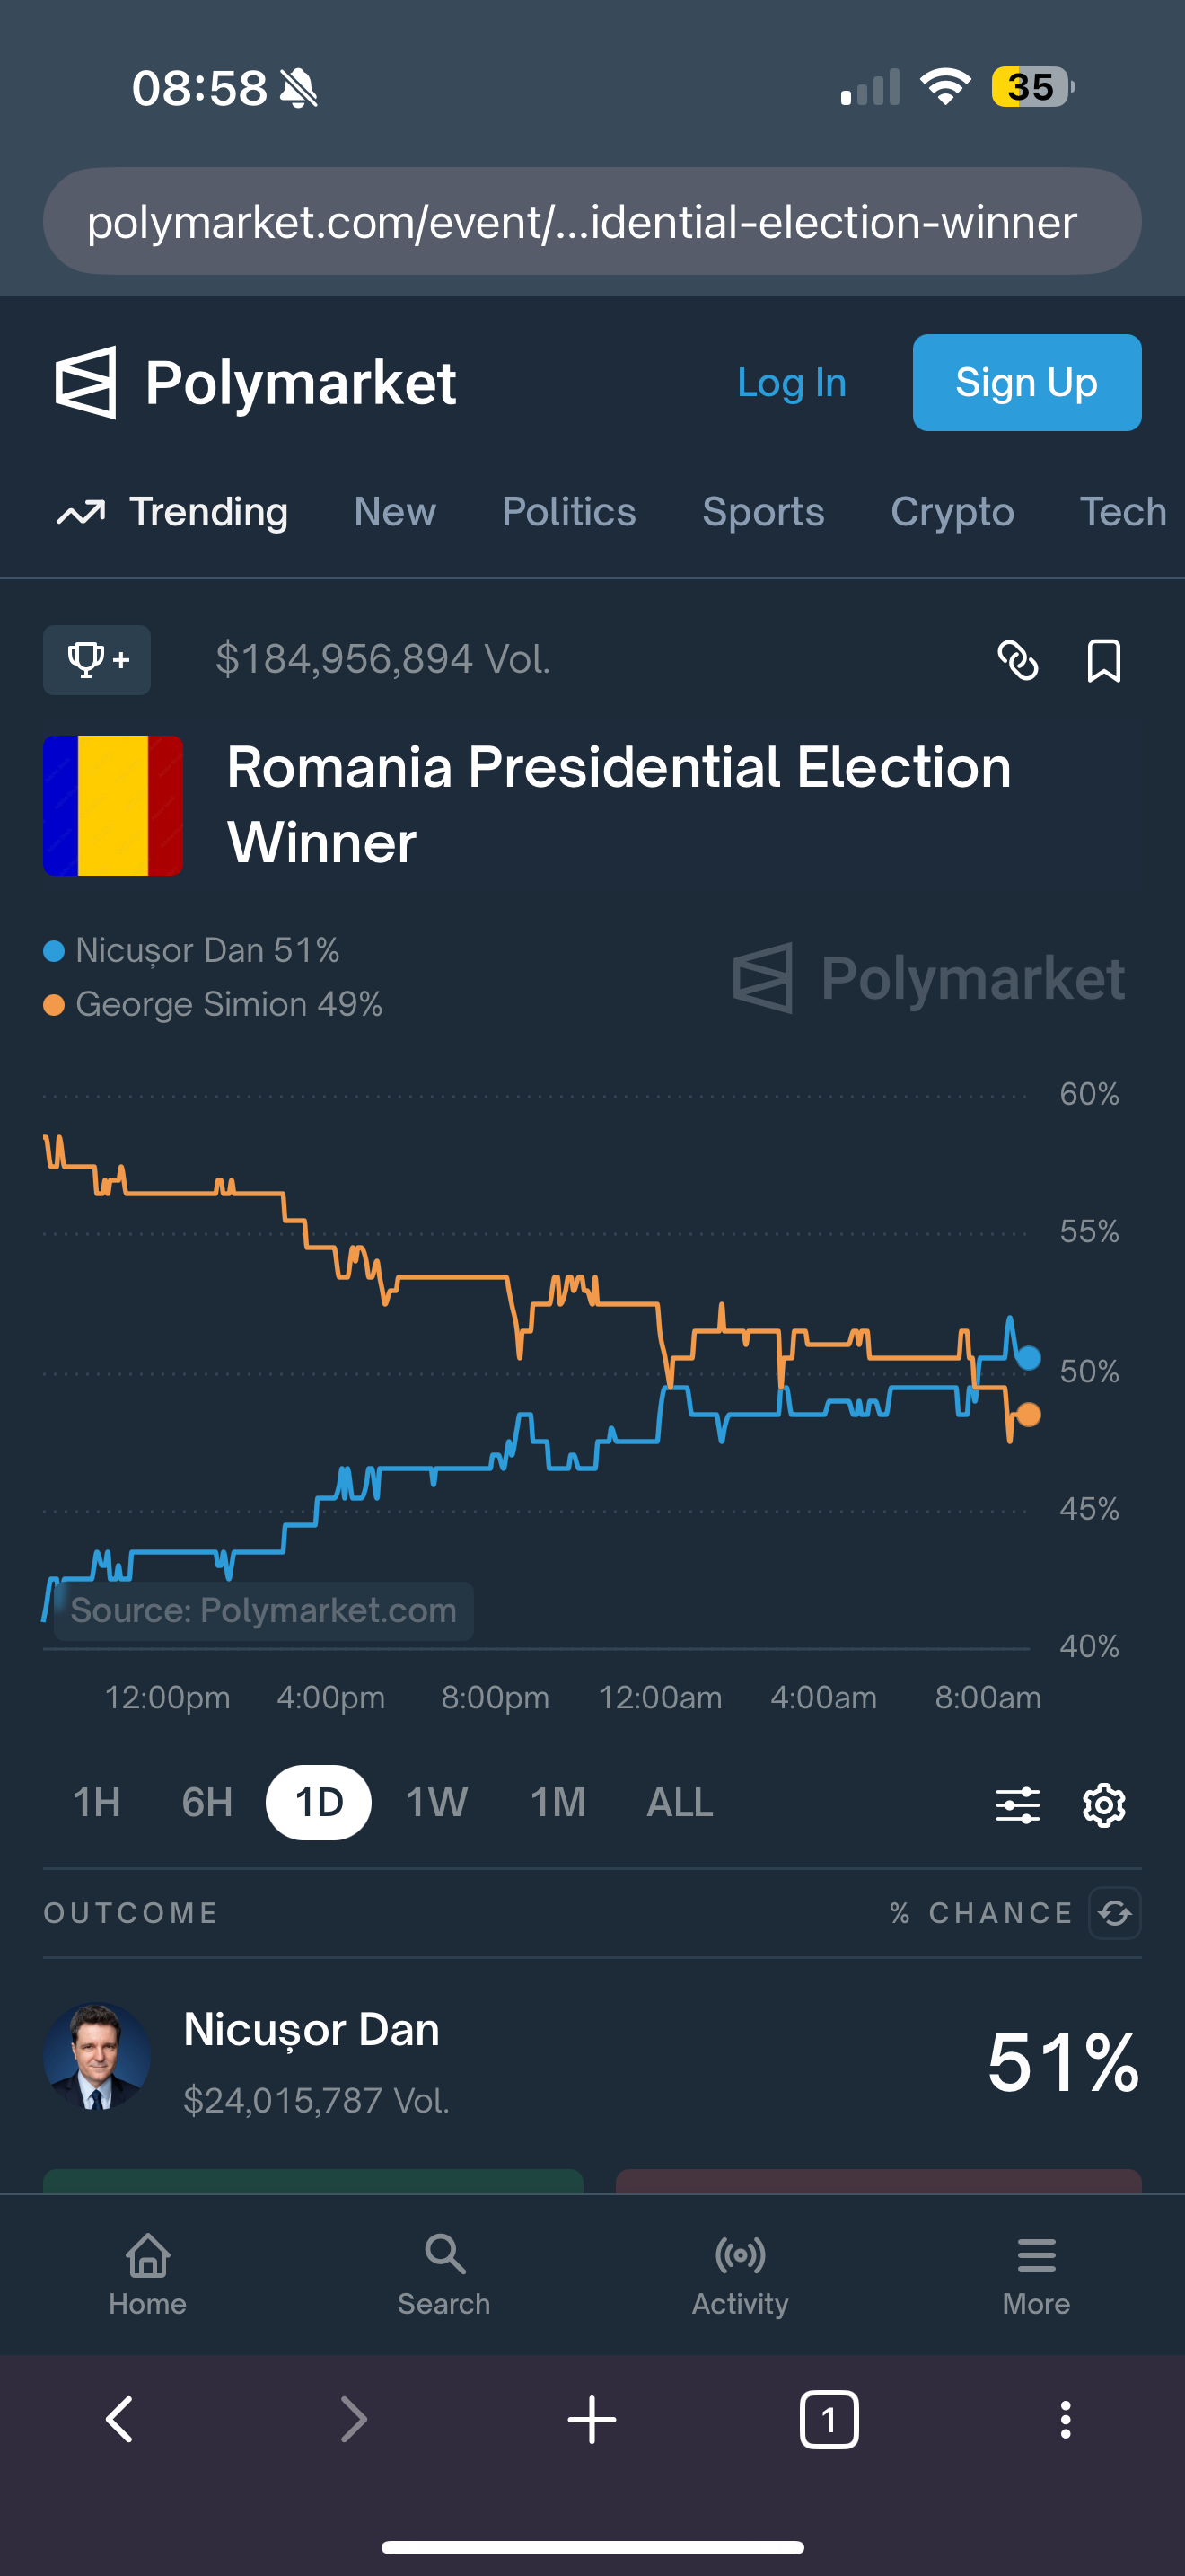Switch to the Politics category tab
Image resolution: width=1185 pixels, height=2576 pixels.
tap(568, 512)
